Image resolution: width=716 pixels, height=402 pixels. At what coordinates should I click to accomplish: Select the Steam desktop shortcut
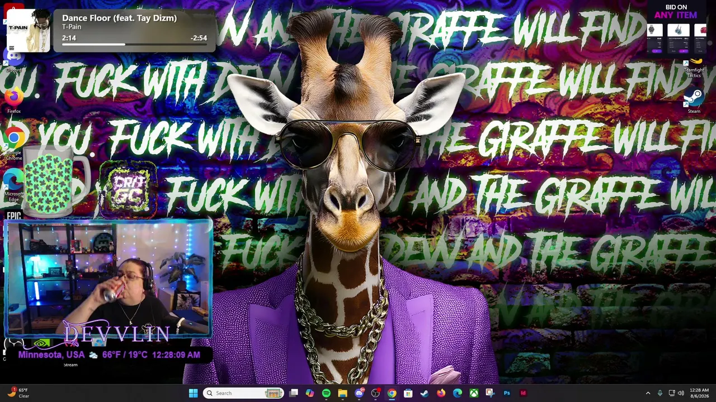tap(694, 101)
